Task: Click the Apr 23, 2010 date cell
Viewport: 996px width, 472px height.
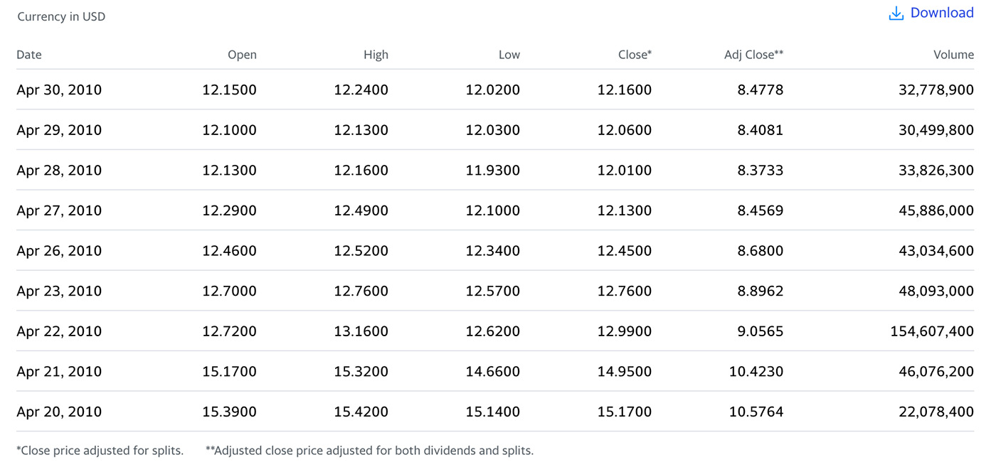Action: click(59, 291)
